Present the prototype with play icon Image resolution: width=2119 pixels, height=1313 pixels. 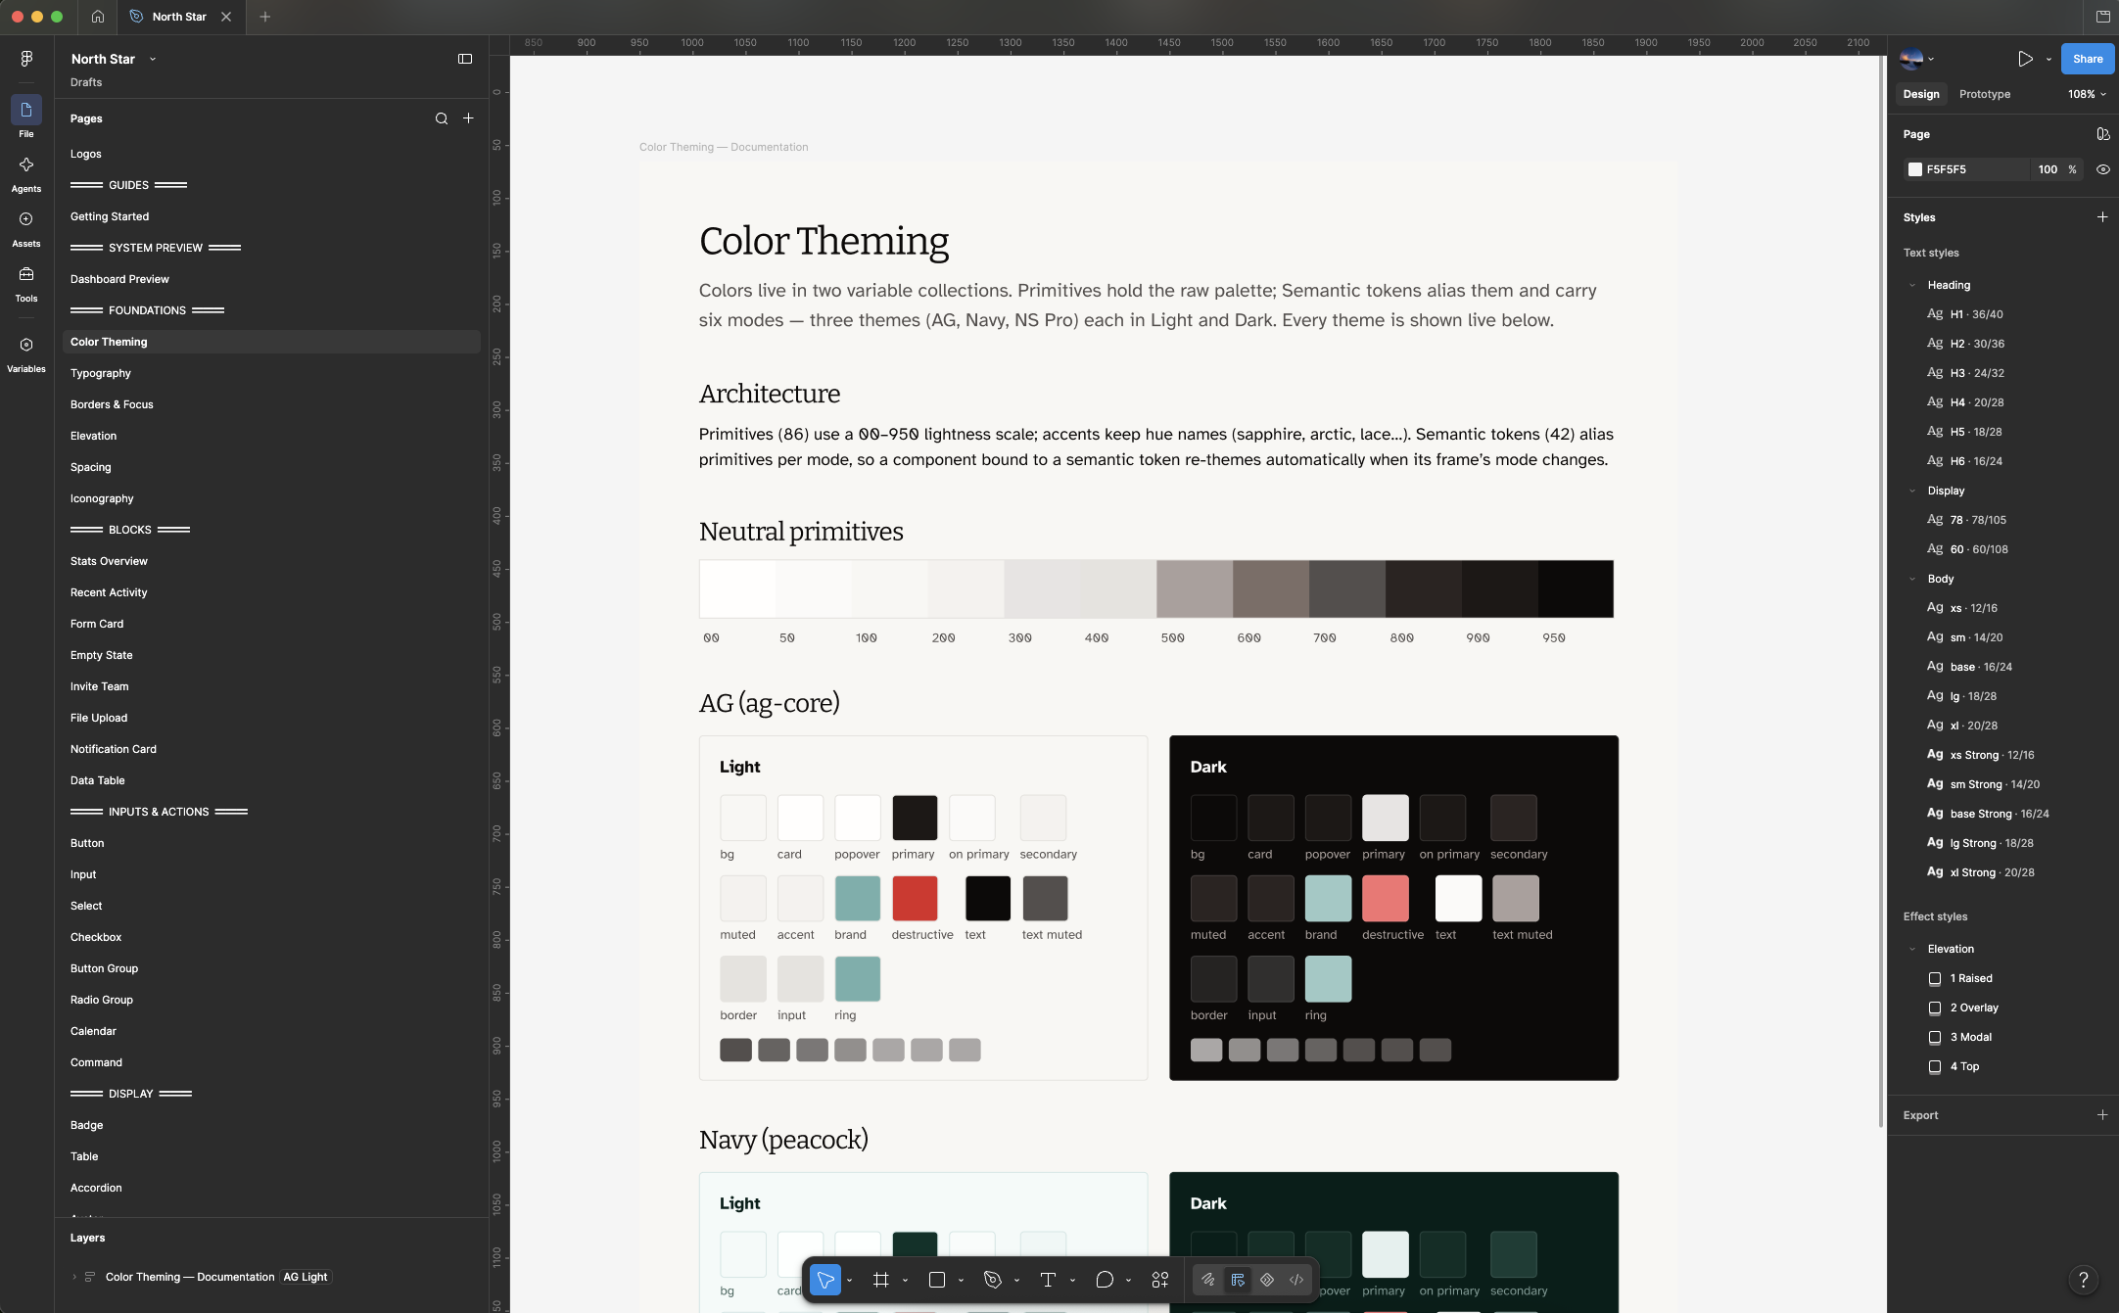[x=2025, y=59]
